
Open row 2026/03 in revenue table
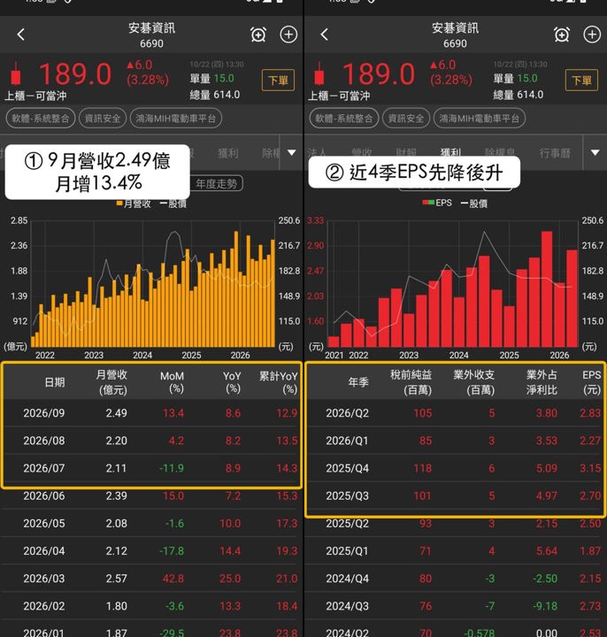[x=151, y=579]
